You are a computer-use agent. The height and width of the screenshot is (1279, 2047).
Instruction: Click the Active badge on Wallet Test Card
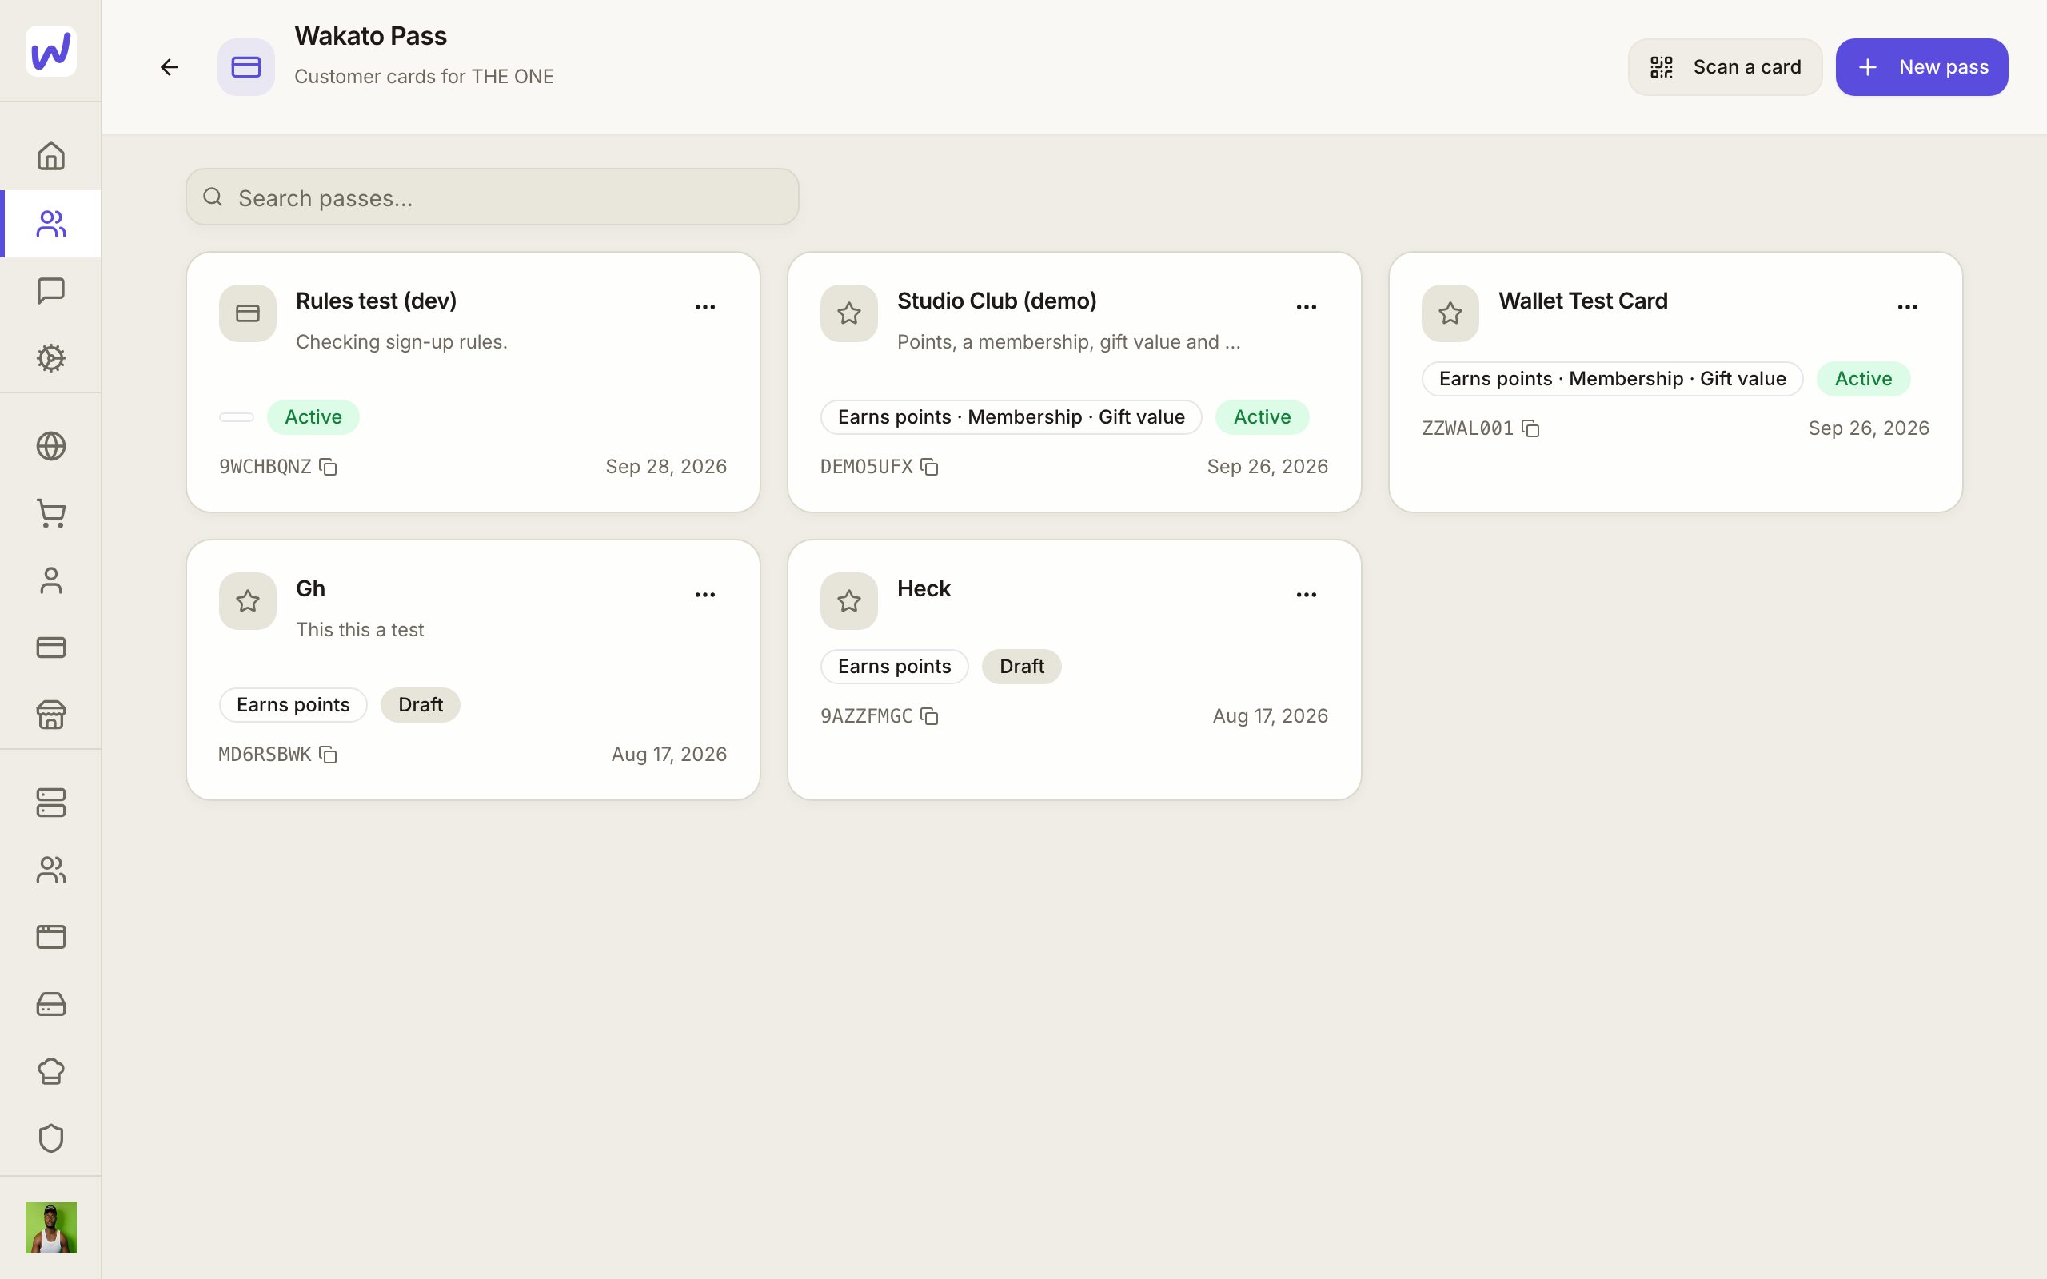(x=1862, y=379)
